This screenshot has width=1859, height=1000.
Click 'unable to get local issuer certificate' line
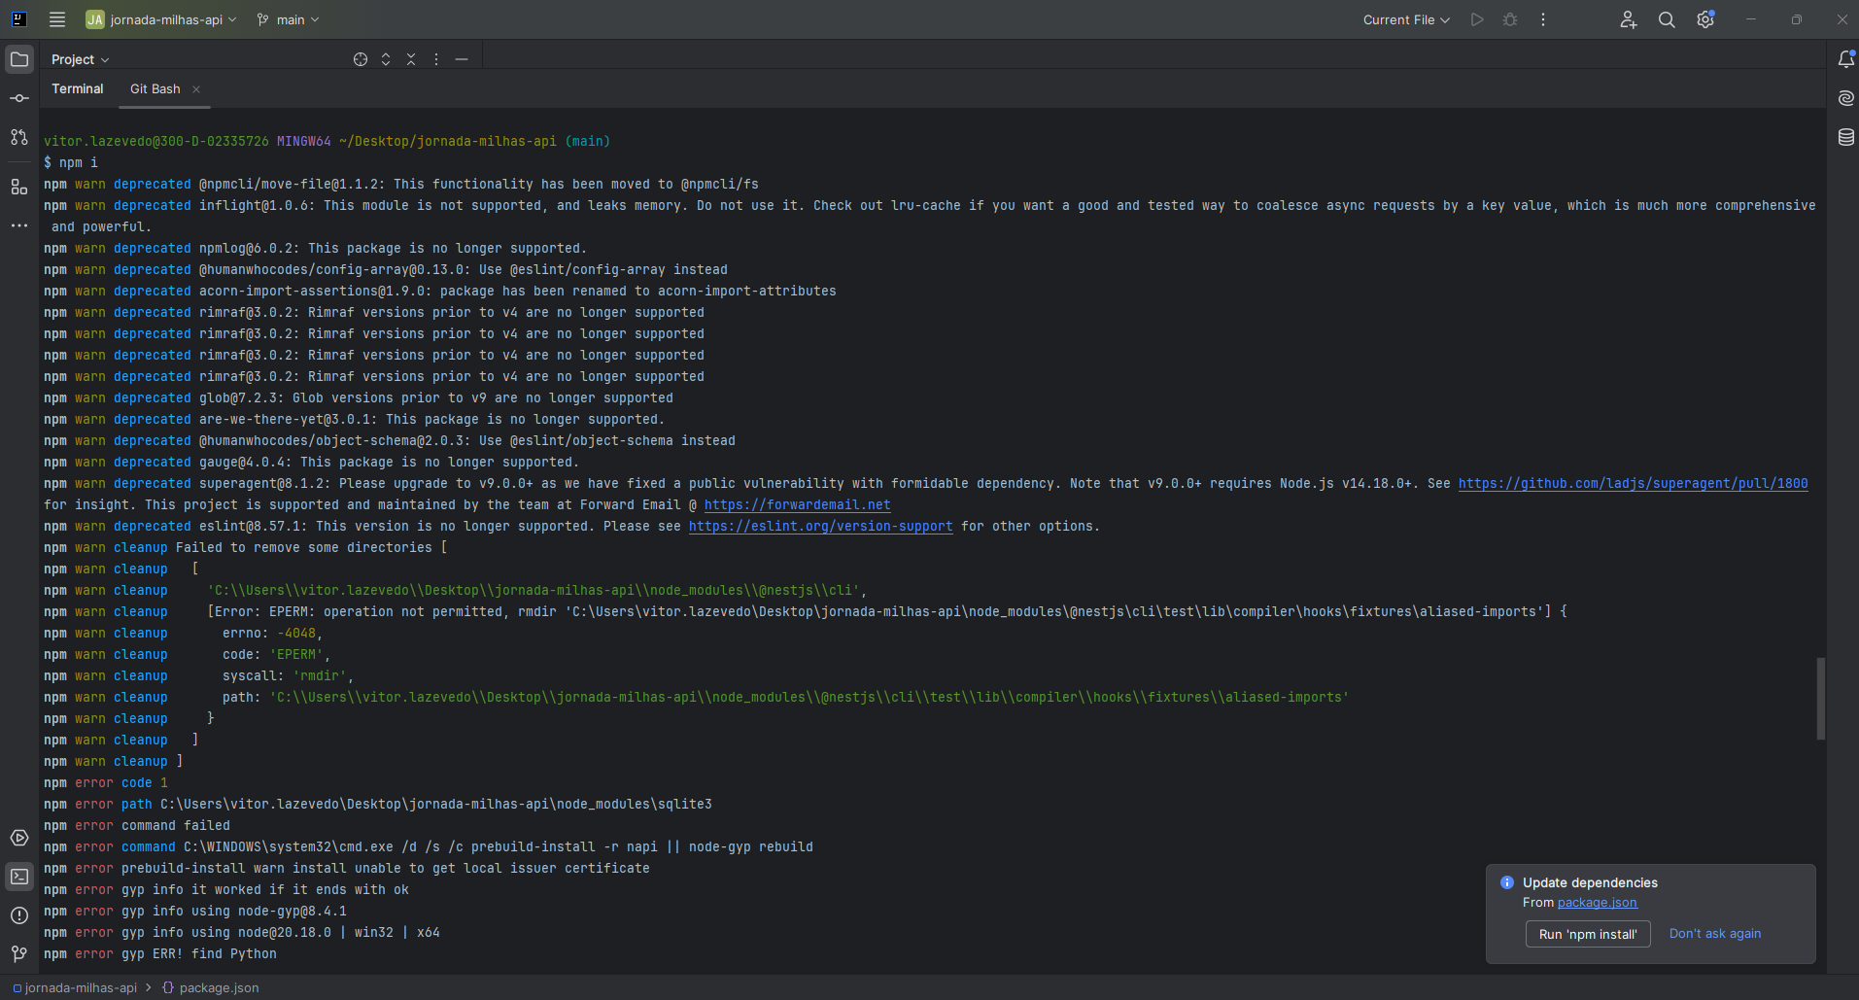tap(347, 868)
